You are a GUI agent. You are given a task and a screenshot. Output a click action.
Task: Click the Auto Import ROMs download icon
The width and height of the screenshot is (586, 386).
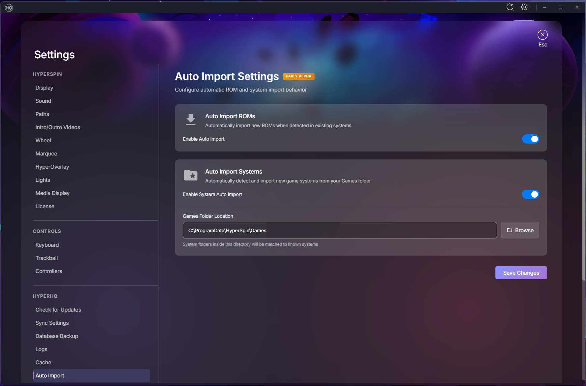pos(190,120)
